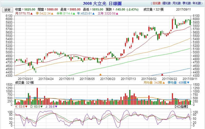Switch to 月K線 monthly chart

pos(177,3)
